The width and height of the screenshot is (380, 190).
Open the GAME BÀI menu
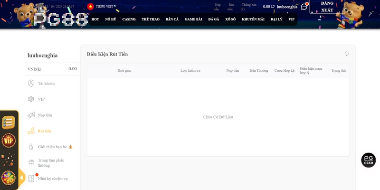pyautogui.click(x=194, y=19)
